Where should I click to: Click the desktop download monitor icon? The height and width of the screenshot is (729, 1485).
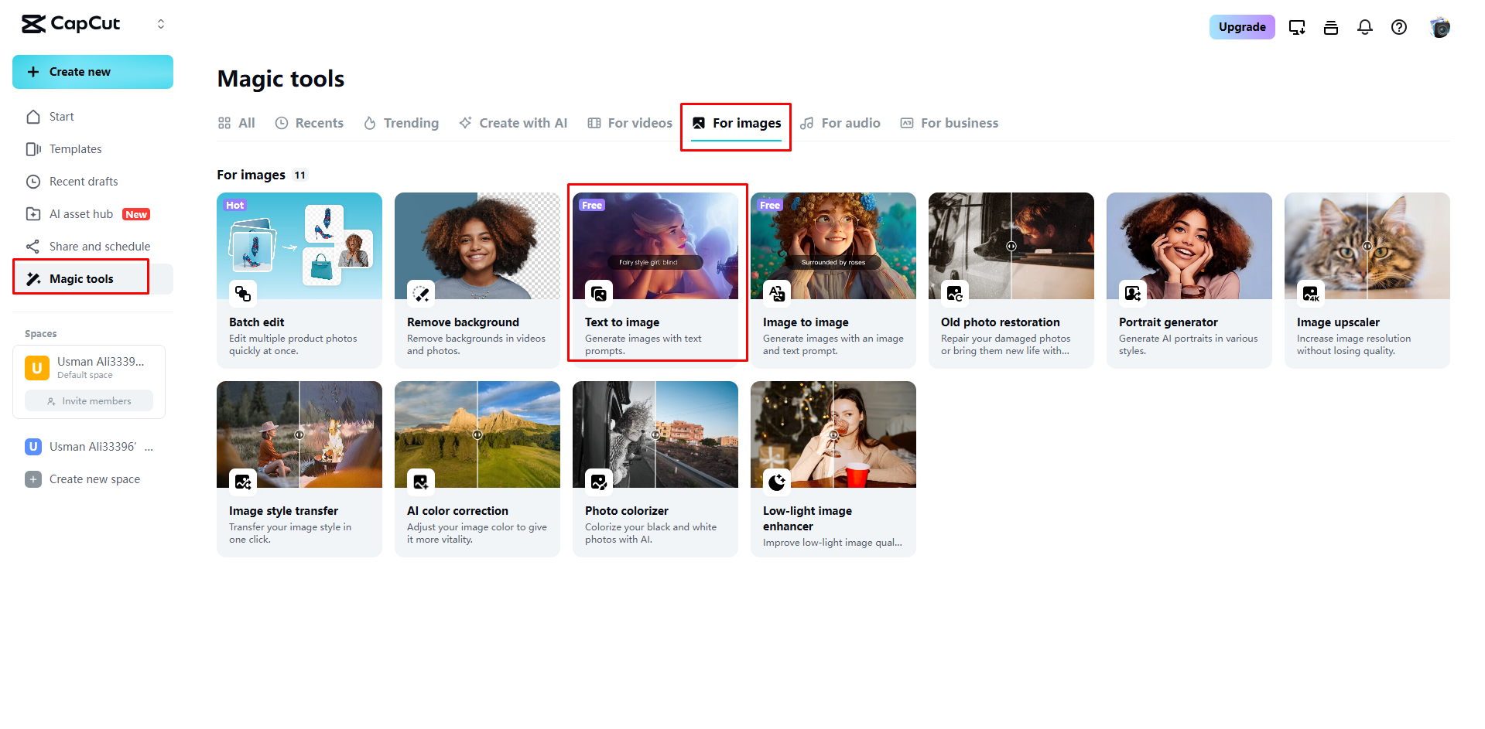pyautogui.click(x=1297, y=27)
